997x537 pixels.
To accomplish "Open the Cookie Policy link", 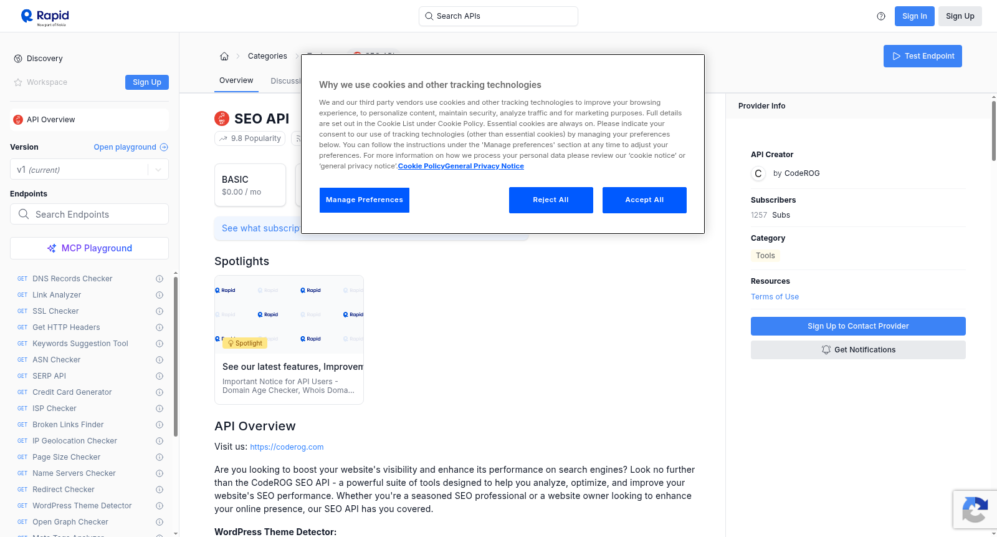I will click(421, 166).
